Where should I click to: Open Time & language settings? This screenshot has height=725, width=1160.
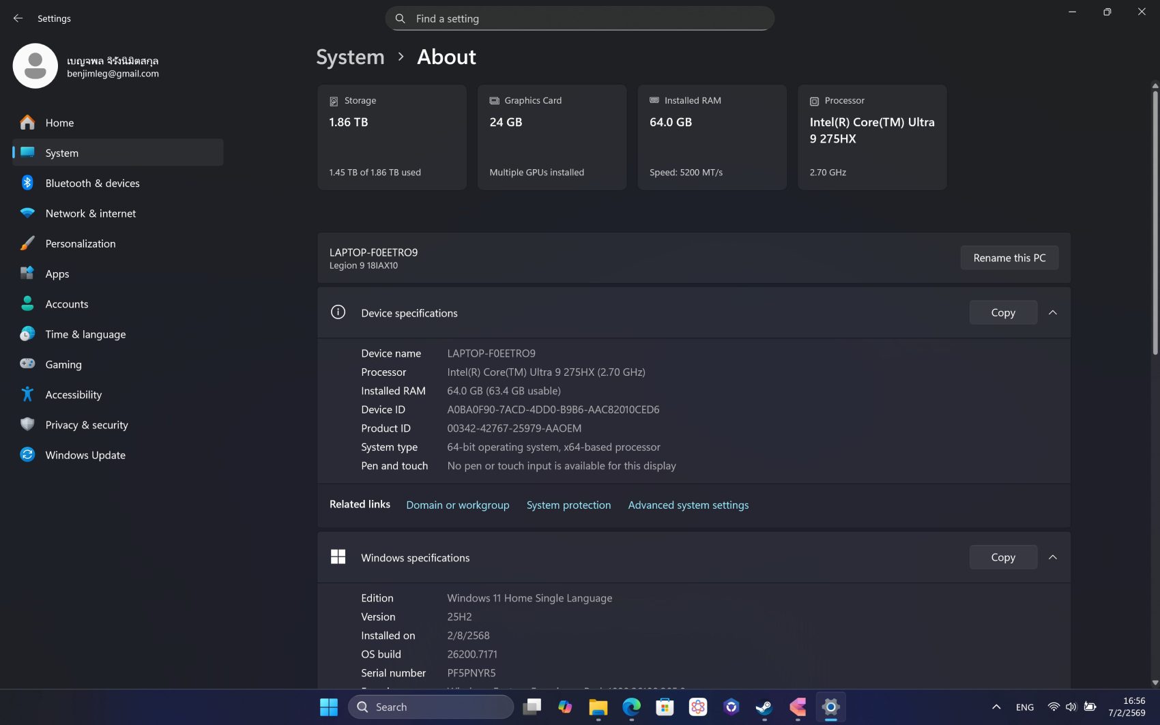click(117, 334)
